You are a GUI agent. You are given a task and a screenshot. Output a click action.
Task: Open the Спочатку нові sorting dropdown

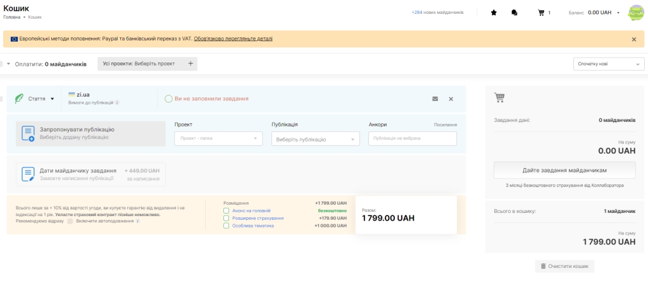click(608, 64)
